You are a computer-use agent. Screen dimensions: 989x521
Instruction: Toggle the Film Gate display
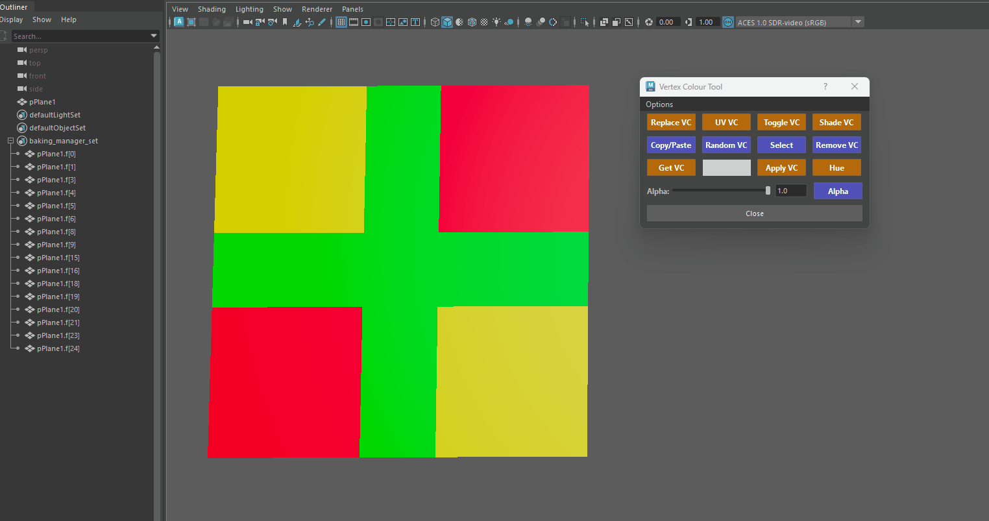pos(354,22)
